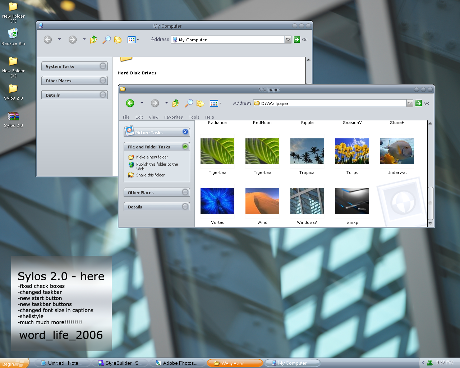
Task: Open Help menu in Wallpaper window
Action: 210,117
